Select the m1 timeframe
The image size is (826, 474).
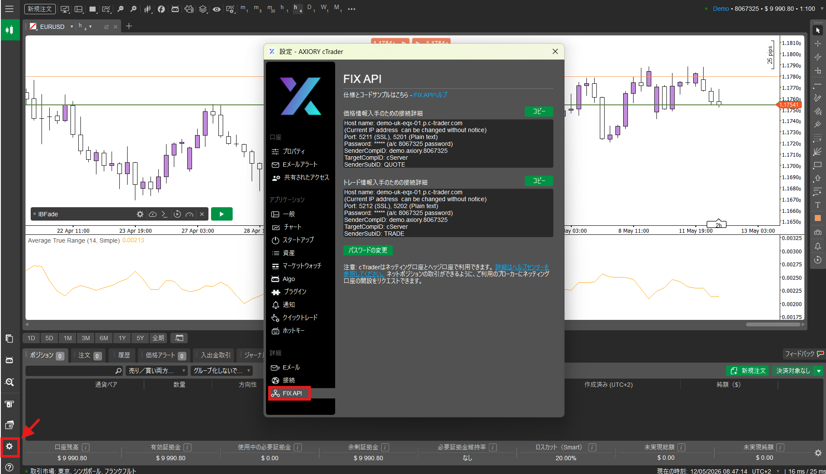tap(244, 9)
